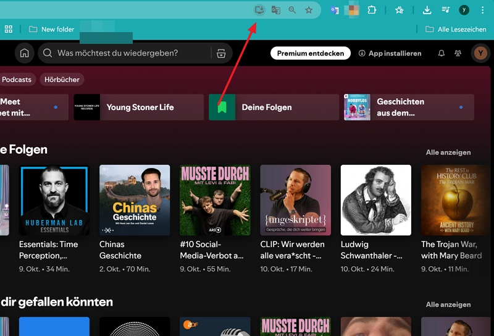The height and width of the screenshot is (336, 494).
Task: Select the 'Podcasts' filter chip
Action: click(17, 80)
